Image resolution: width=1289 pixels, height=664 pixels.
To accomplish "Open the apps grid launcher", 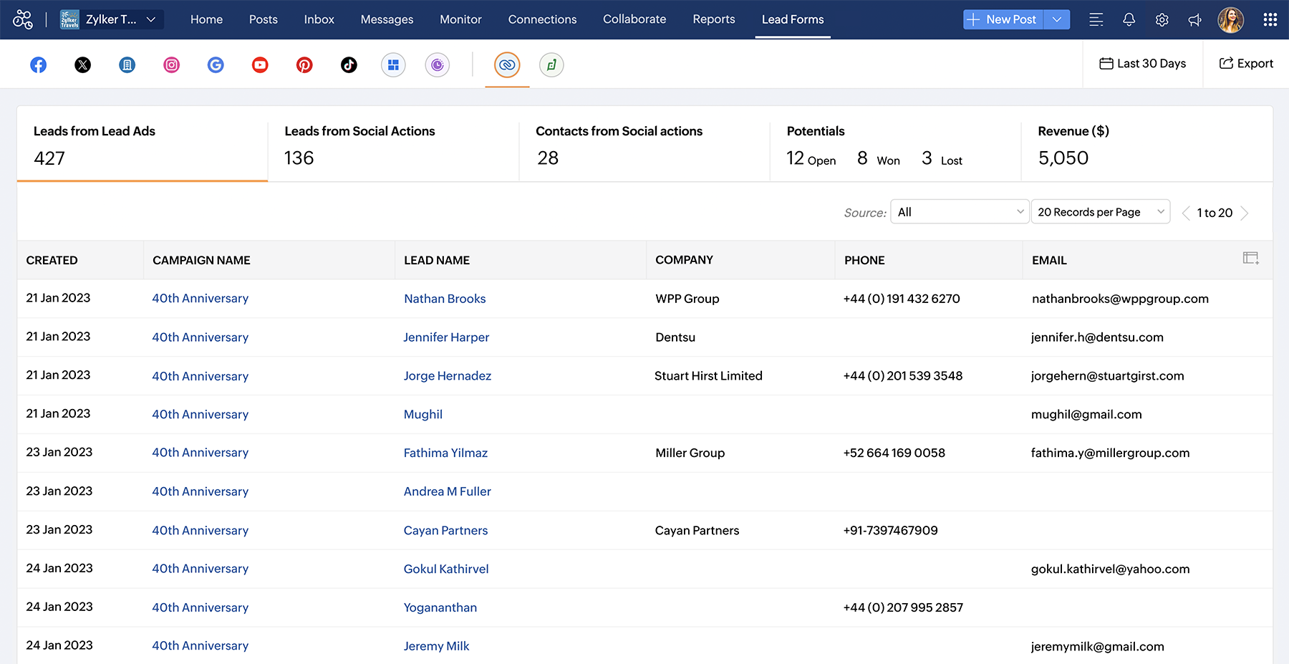I will (1270, 20).
